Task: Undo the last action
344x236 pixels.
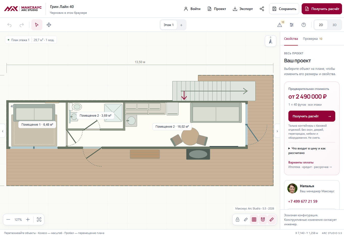Action: click(10, 25)
